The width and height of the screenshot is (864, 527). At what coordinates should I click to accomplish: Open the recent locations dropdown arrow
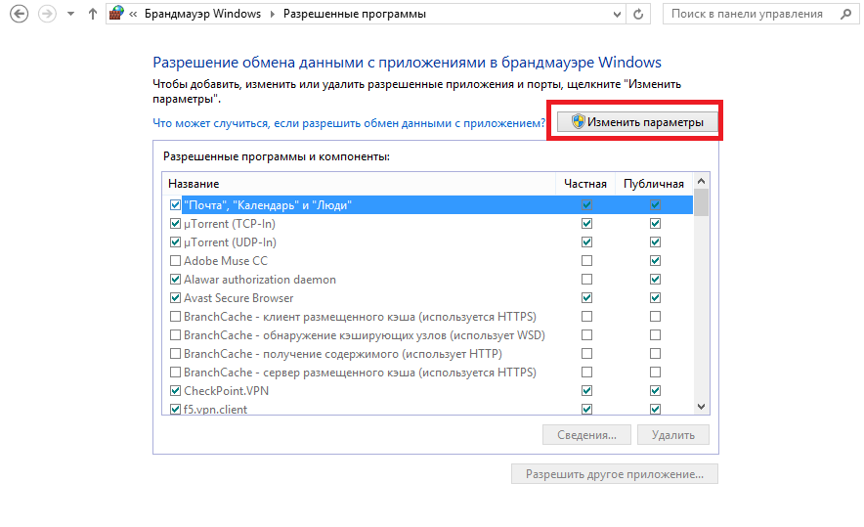coord(70,15)
